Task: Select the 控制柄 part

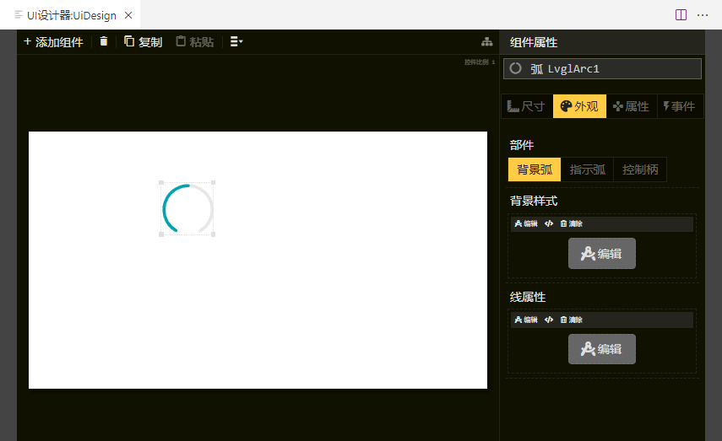Action: click(640, 169)
